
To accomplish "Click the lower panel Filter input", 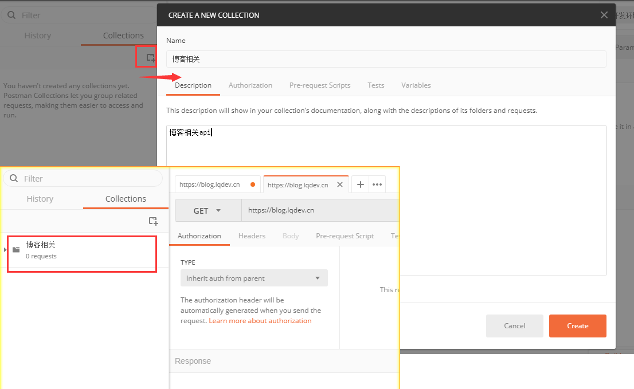I will (83, 178).
